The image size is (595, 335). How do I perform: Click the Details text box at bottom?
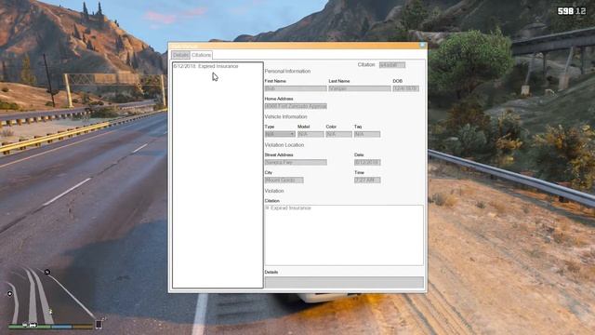tap(344, 282)
